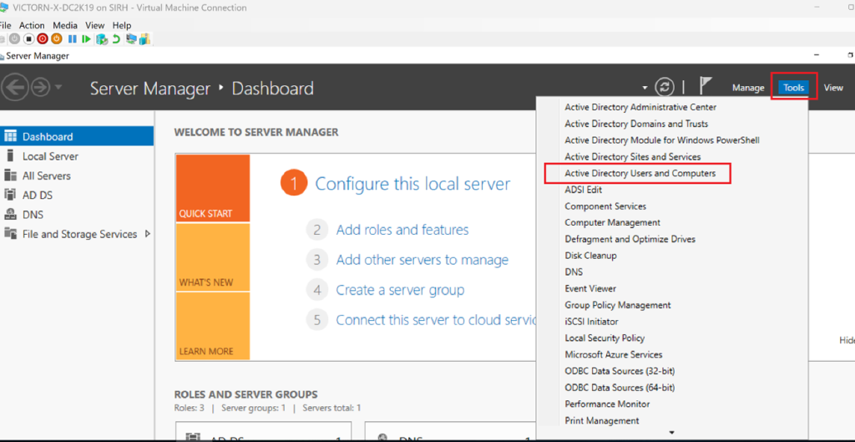Click the Refresh icon in Server Manager header

pyautogui.click(x=665, y=88)
